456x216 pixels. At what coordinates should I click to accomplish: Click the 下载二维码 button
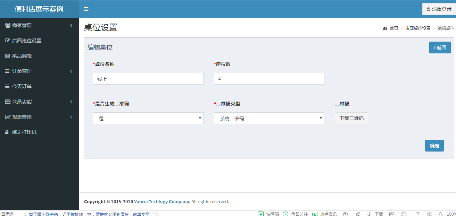coord(351,118)
